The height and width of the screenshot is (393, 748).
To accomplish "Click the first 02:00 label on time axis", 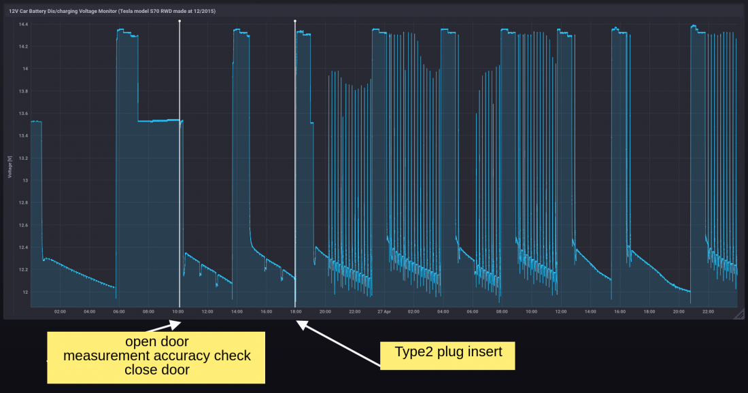I will coord(60,312).
